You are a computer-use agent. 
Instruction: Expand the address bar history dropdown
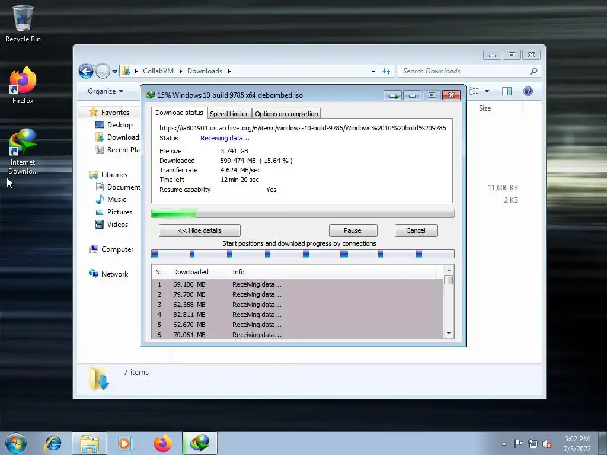coord(373,72)
